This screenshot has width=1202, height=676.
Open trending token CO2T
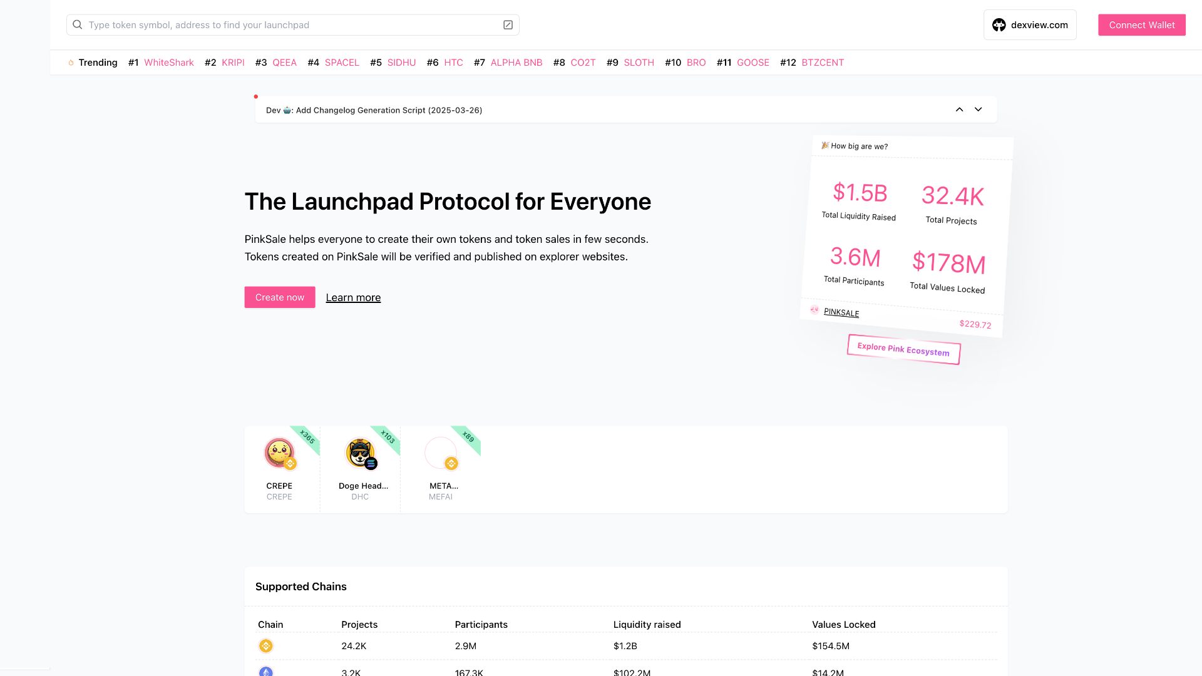click(583, 63)
